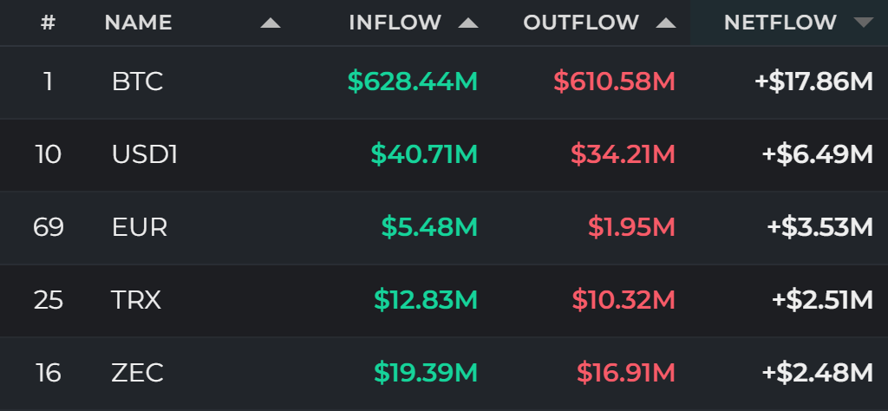The height and width of the screenshot is (411, 888).
Task: Click the NETFLOW column header label
Action: (780, 23)
